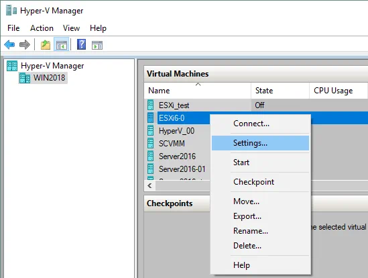Click the ESXi_test virtual machine icon

[150, 105]
